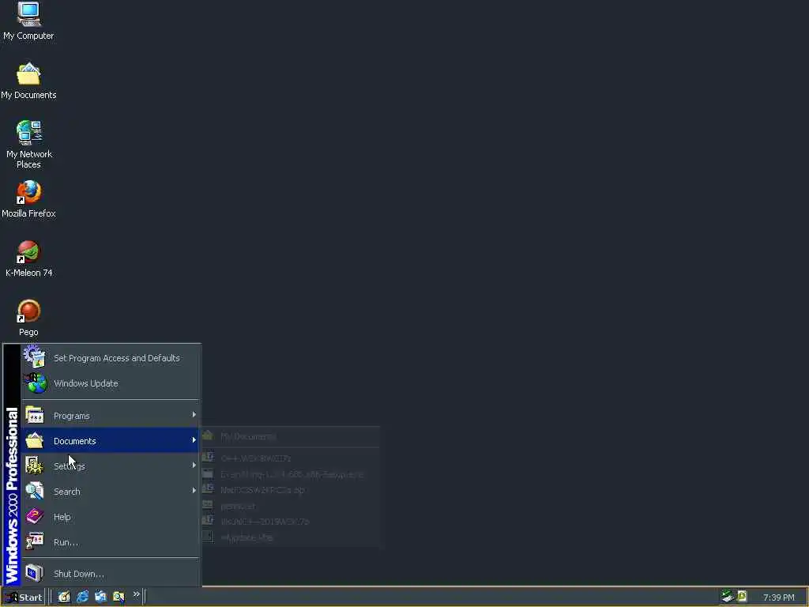Image resolution: width=809 pixels, height=607 pixels.
Task: Choose Set Program Access and Defaults
Action: pyautogui.click(x=111, y=358)
